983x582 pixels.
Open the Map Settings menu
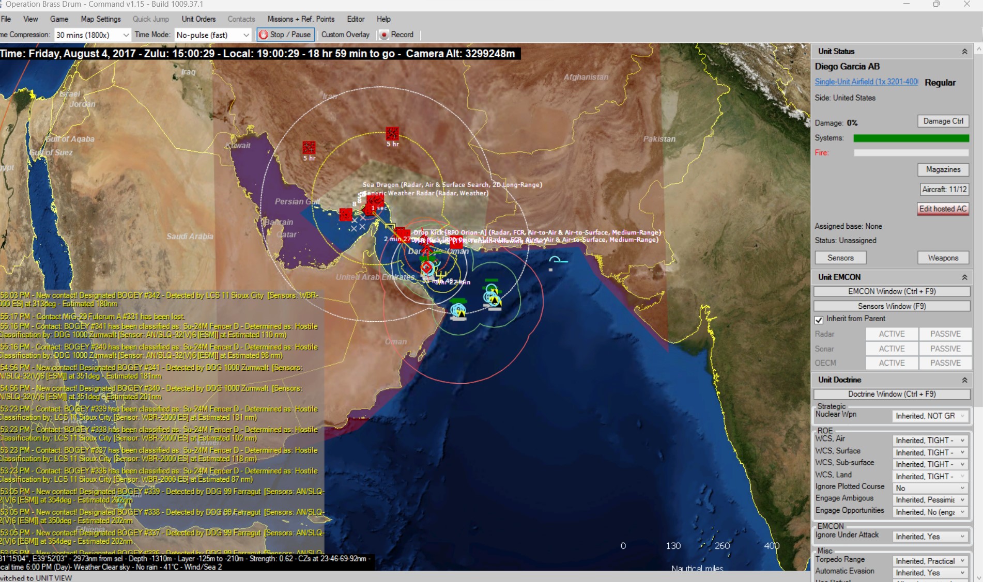coord(101,19)
